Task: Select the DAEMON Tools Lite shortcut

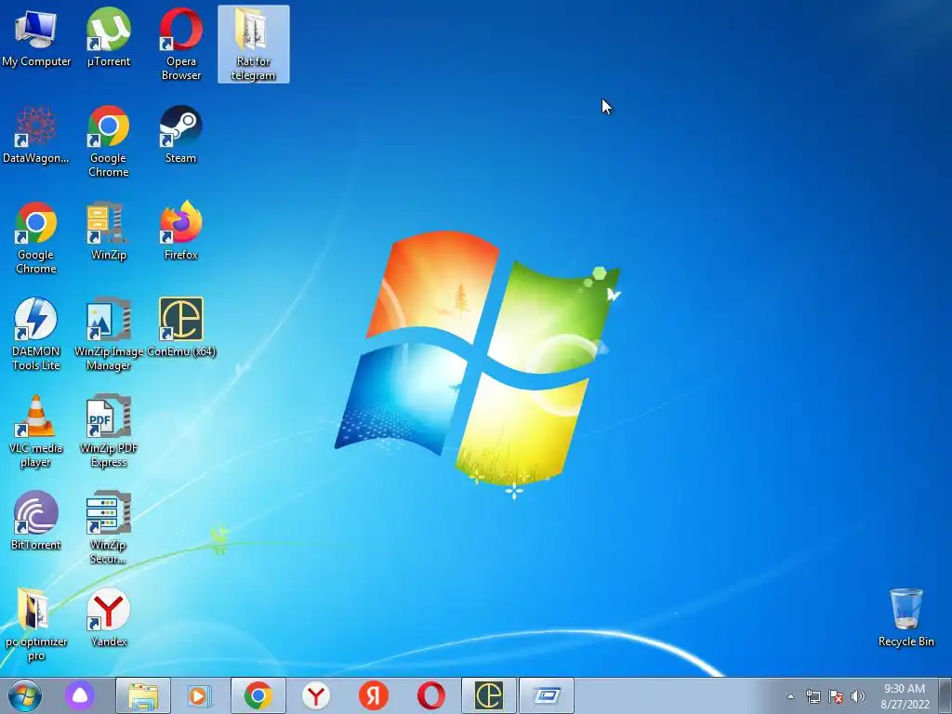Action: coord(36,335)
